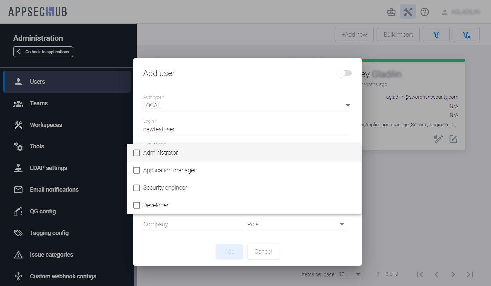
Task: Click the pencil icon on user card
Action: tap(438, 139)
